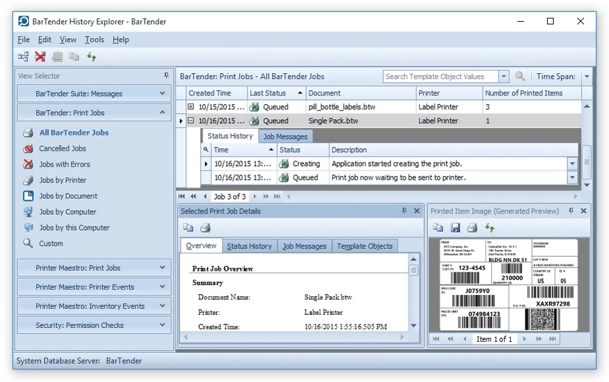Close the Printed Item Image panel
Screen dimensions: 609x382
pos(584,211)
